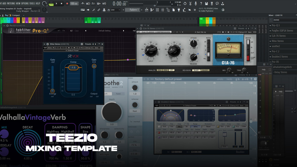Click the render audio export icon

pyautogui.click(x=212, y=4)
